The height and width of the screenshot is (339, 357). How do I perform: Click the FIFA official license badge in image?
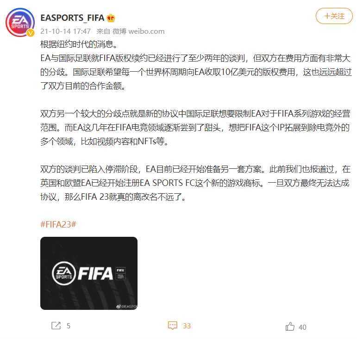tap(120, 273)
